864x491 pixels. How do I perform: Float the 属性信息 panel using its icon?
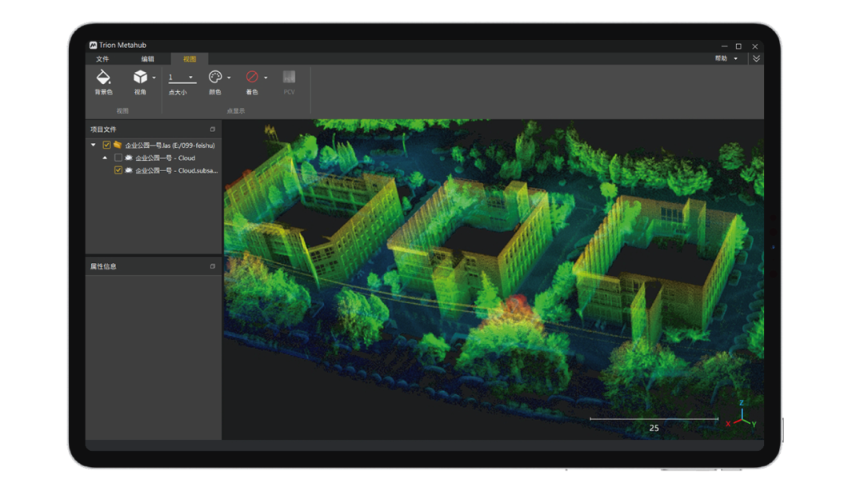(x=213, y=266)
